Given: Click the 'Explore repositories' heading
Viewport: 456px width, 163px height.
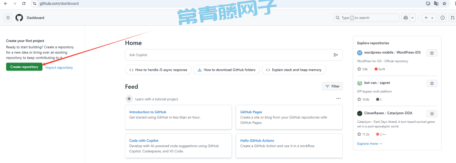Looking at the screenshot, I should [x=373, y=43].
